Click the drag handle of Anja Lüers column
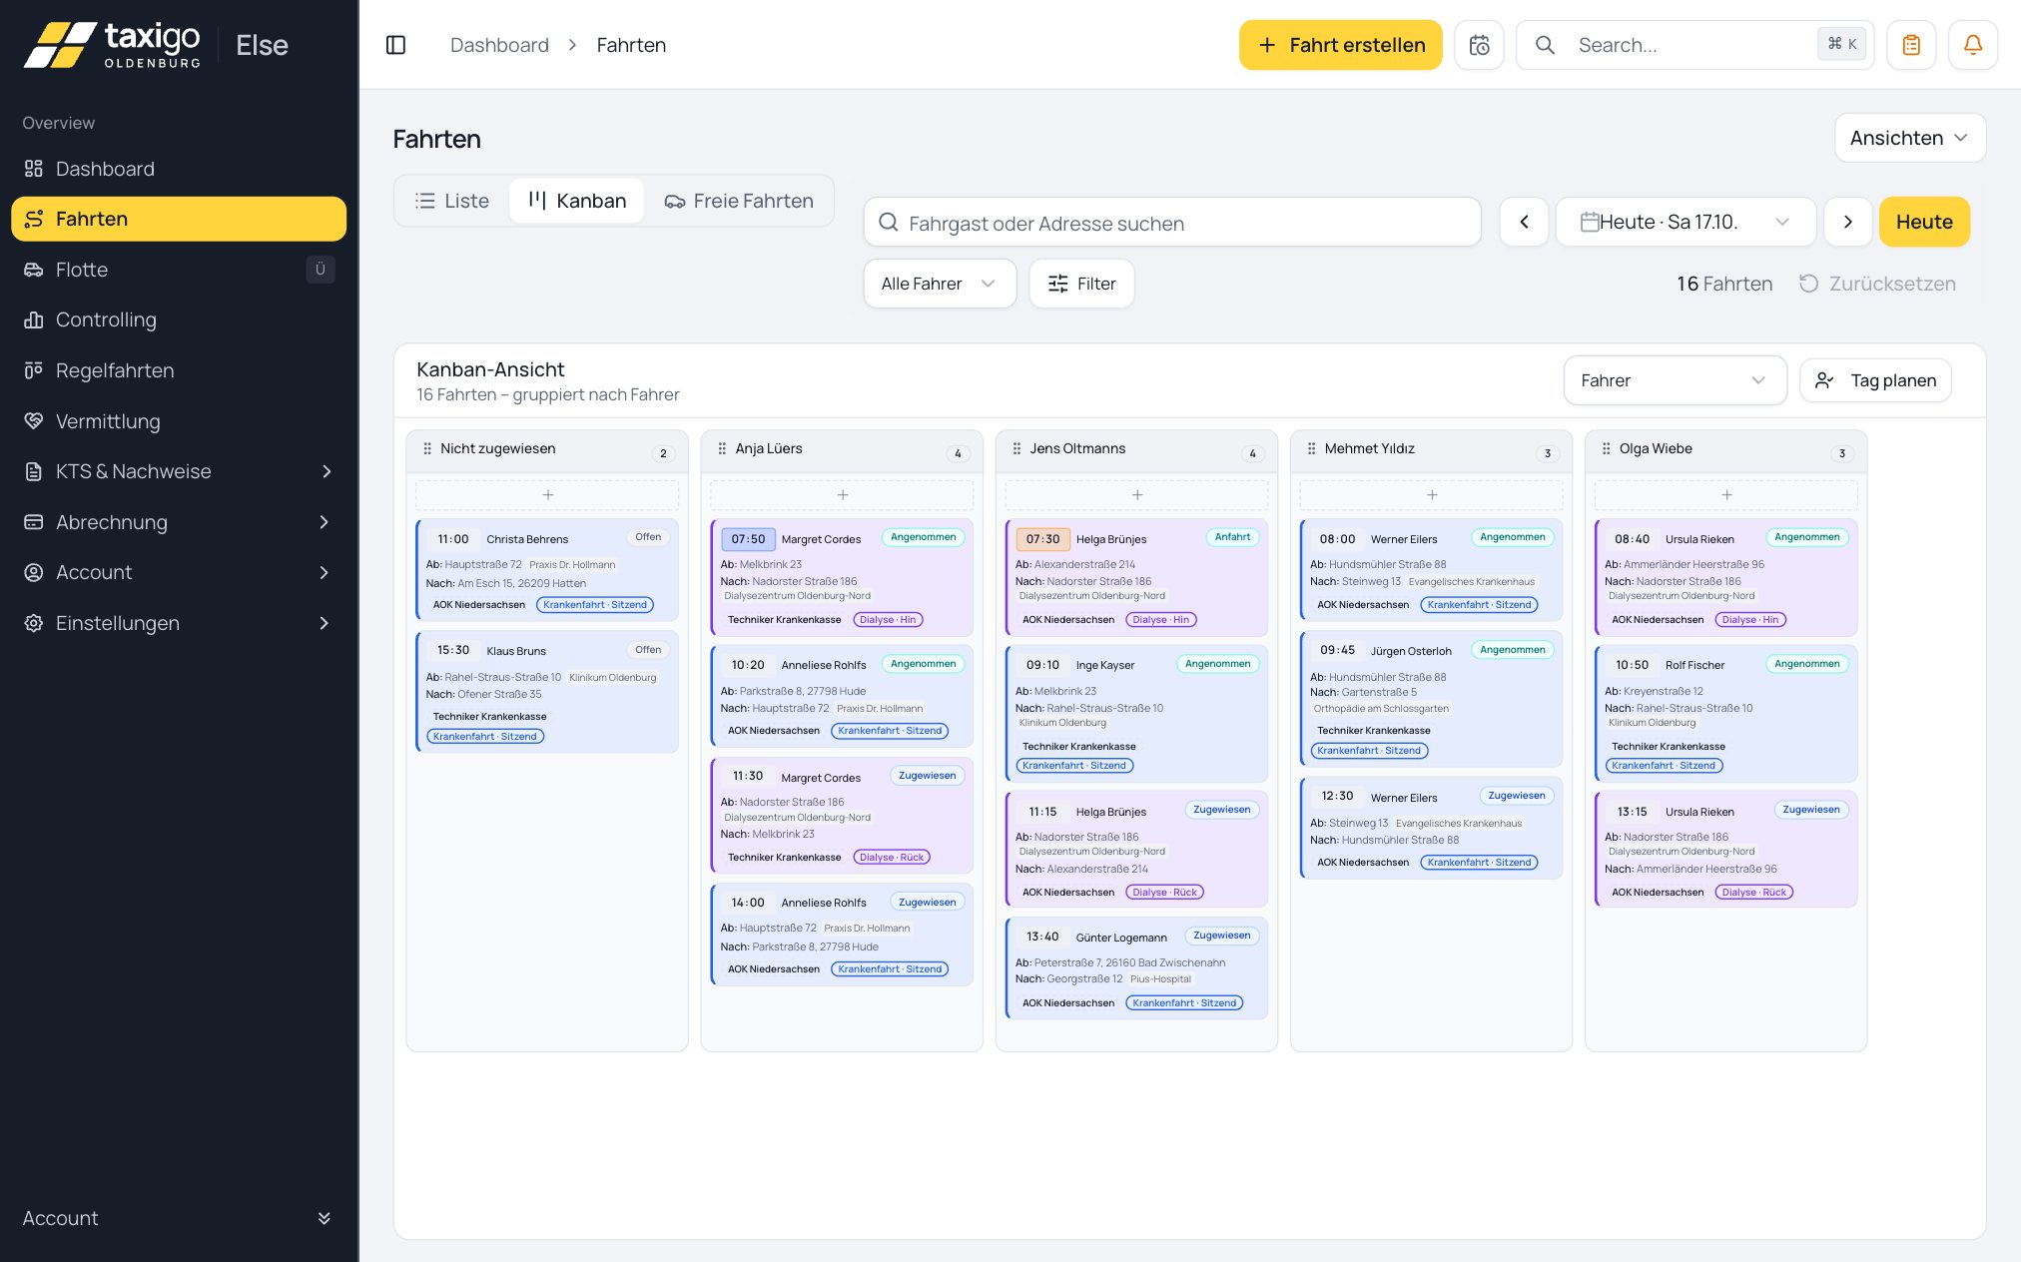The width and height of the screenshot is (2021, 1262). pos(722,449)
